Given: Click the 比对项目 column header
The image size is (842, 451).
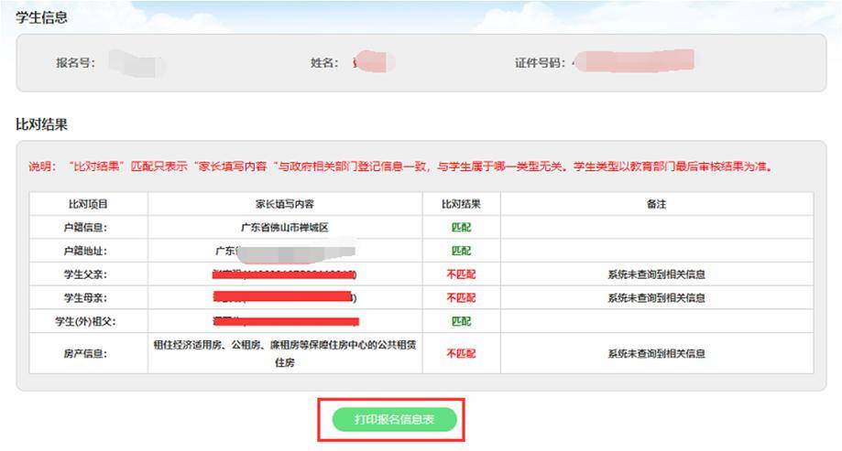Looking at the screenshot, I should point(88,204).
